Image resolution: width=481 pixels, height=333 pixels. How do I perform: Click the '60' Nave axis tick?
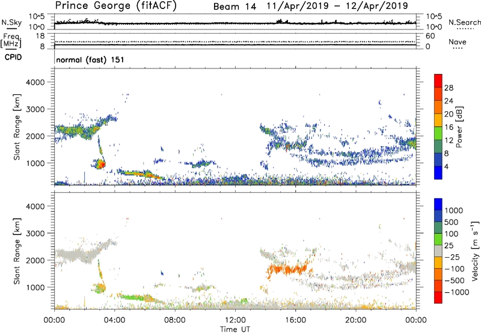click(x=430, y=36)
